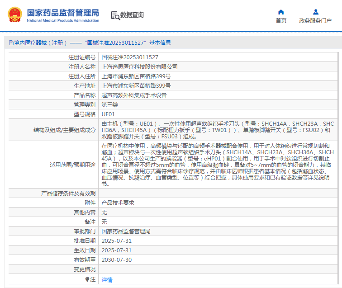
Task: Click the document icon beside 境内医疗器械
Action: [x=10, y=43]
